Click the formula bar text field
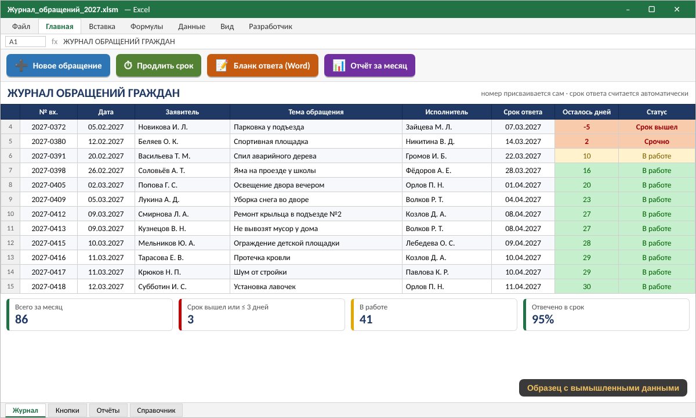The width and height of the screenshot is (696, 418). coord(376,42)
